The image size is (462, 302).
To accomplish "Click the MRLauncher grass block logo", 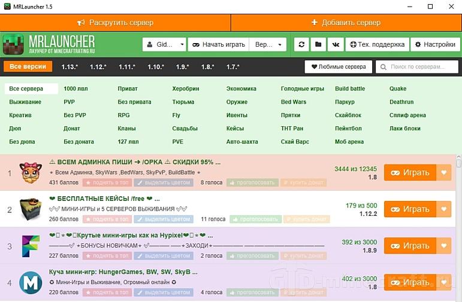I will [13, 44].
